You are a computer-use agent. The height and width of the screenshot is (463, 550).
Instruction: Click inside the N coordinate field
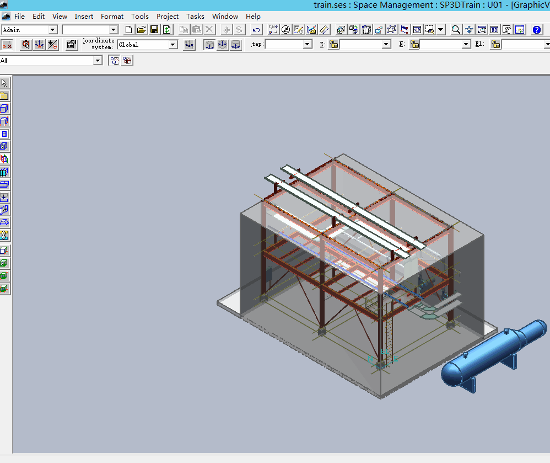(x=441, y=44)
